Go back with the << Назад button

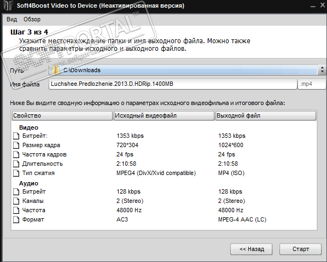coord(252,249)
